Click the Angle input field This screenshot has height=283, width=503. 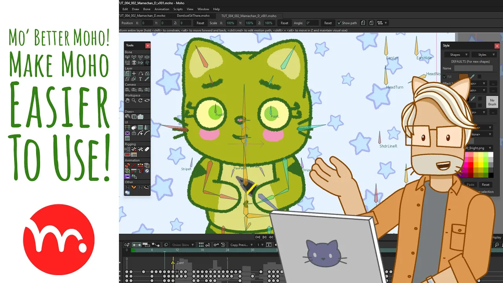coord(312,23)
